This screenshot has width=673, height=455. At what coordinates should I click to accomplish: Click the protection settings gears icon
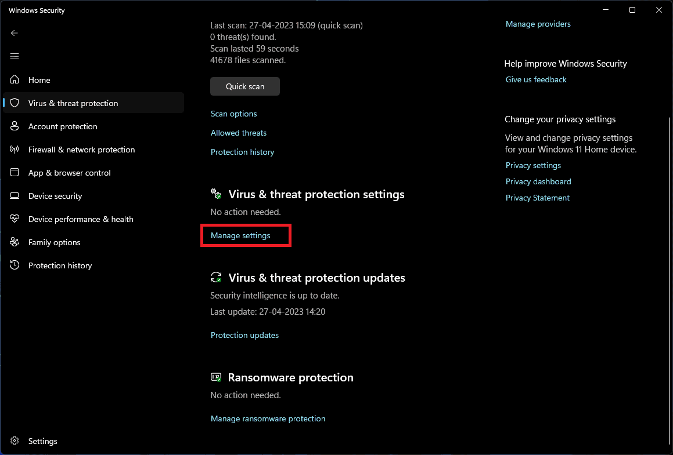pos(216,194)
